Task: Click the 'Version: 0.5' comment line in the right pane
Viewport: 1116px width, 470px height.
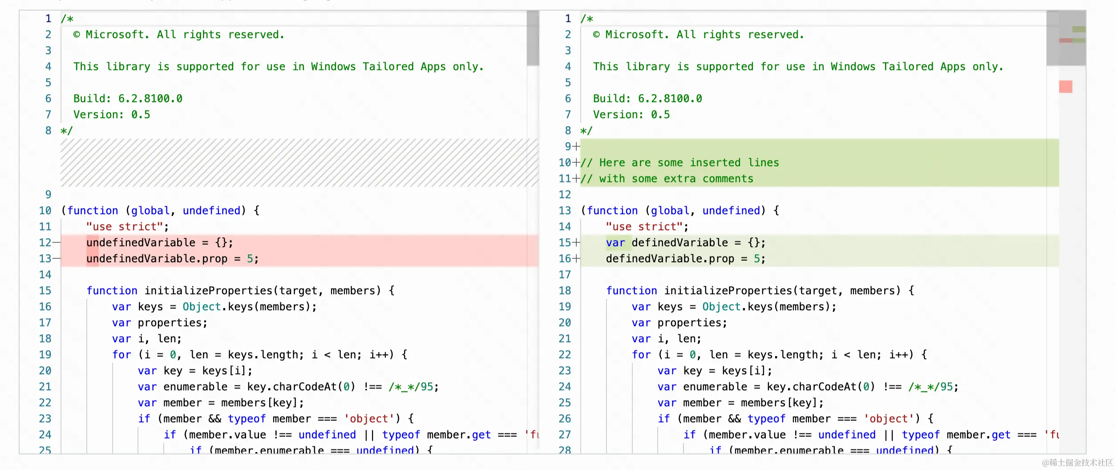Action: (x=632, y=114)
